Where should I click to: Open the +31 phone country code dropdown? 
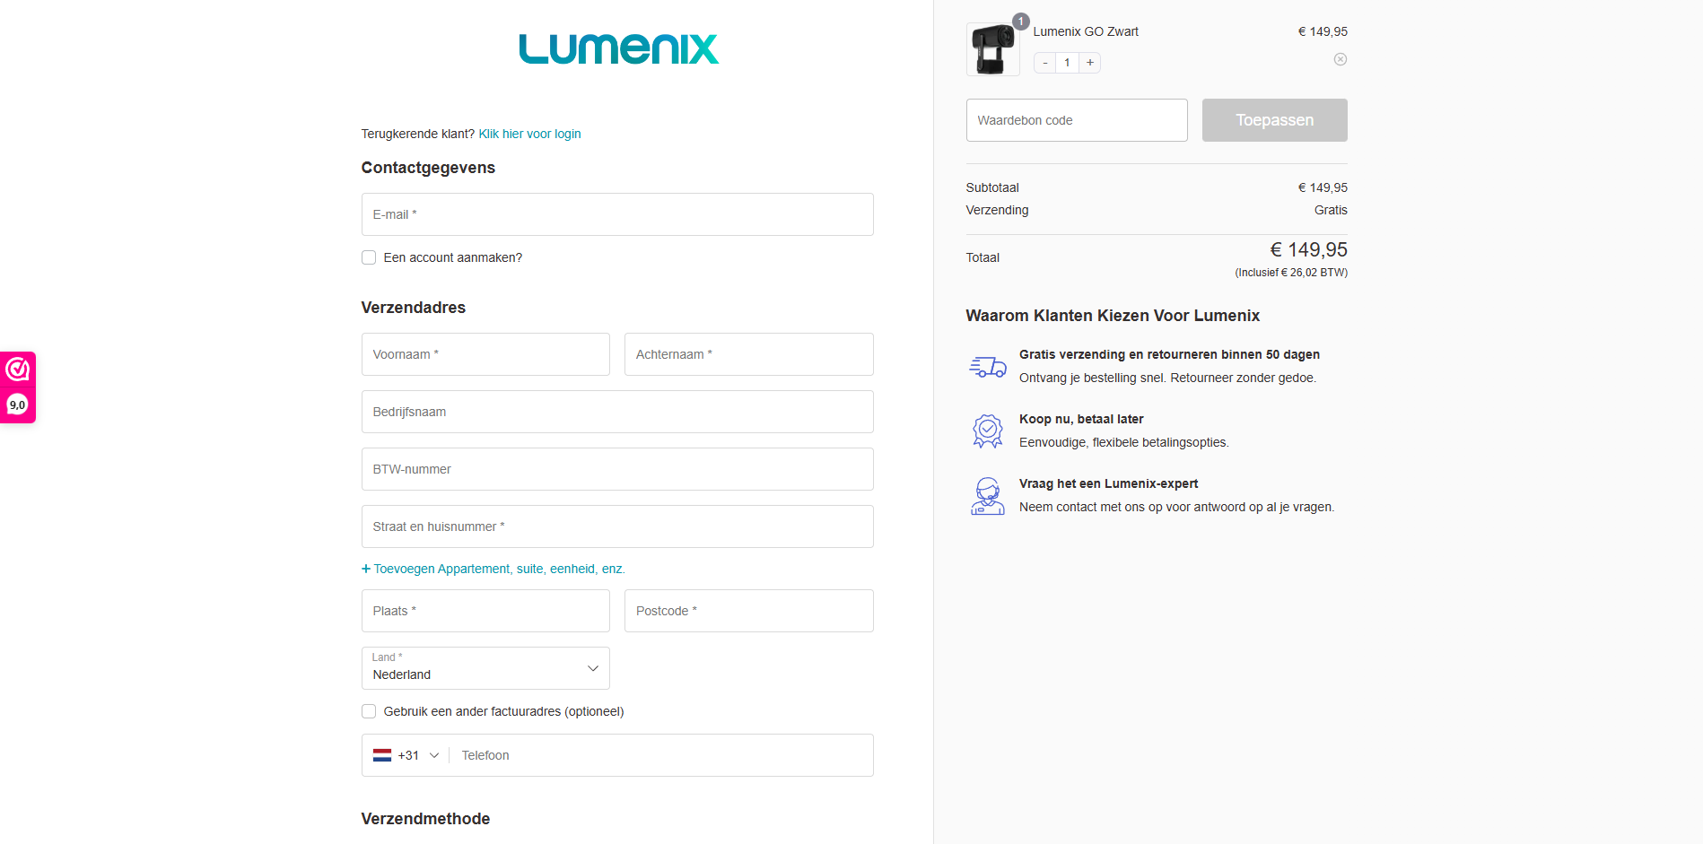tap(418, 754)
